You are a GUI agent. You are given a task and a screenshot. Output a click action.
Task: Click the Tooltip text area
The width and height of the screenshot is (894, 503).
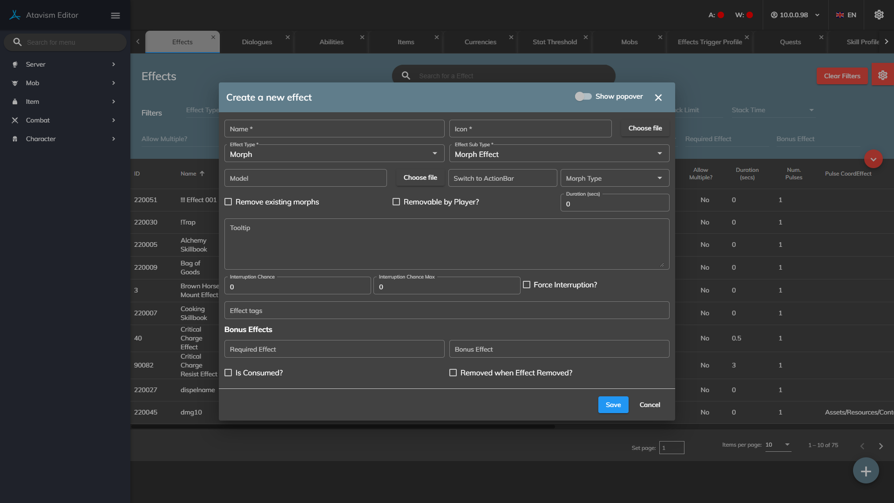446,245
